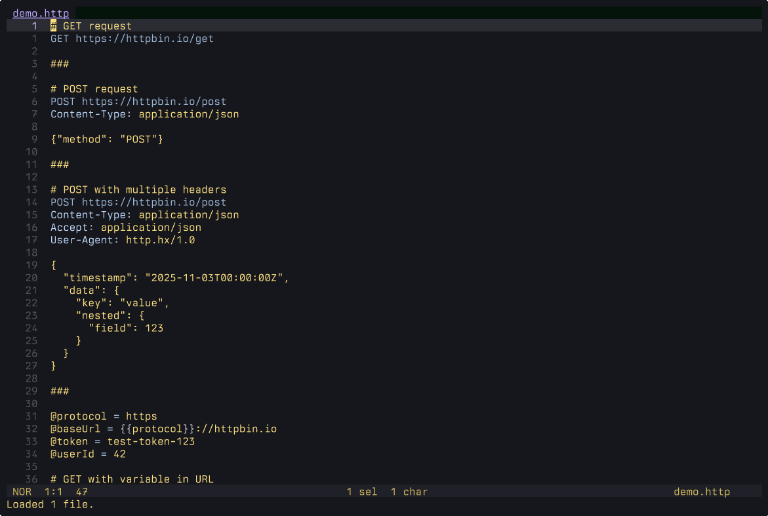This screenshot has height=516, width=768.
Task: Click the demo.http filename in statusline
Action: click(x=702, y=492)
